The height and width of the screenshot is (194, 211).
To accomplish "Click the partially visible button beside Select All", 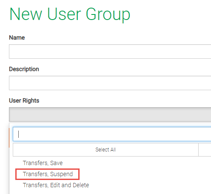I will [205, 150].
